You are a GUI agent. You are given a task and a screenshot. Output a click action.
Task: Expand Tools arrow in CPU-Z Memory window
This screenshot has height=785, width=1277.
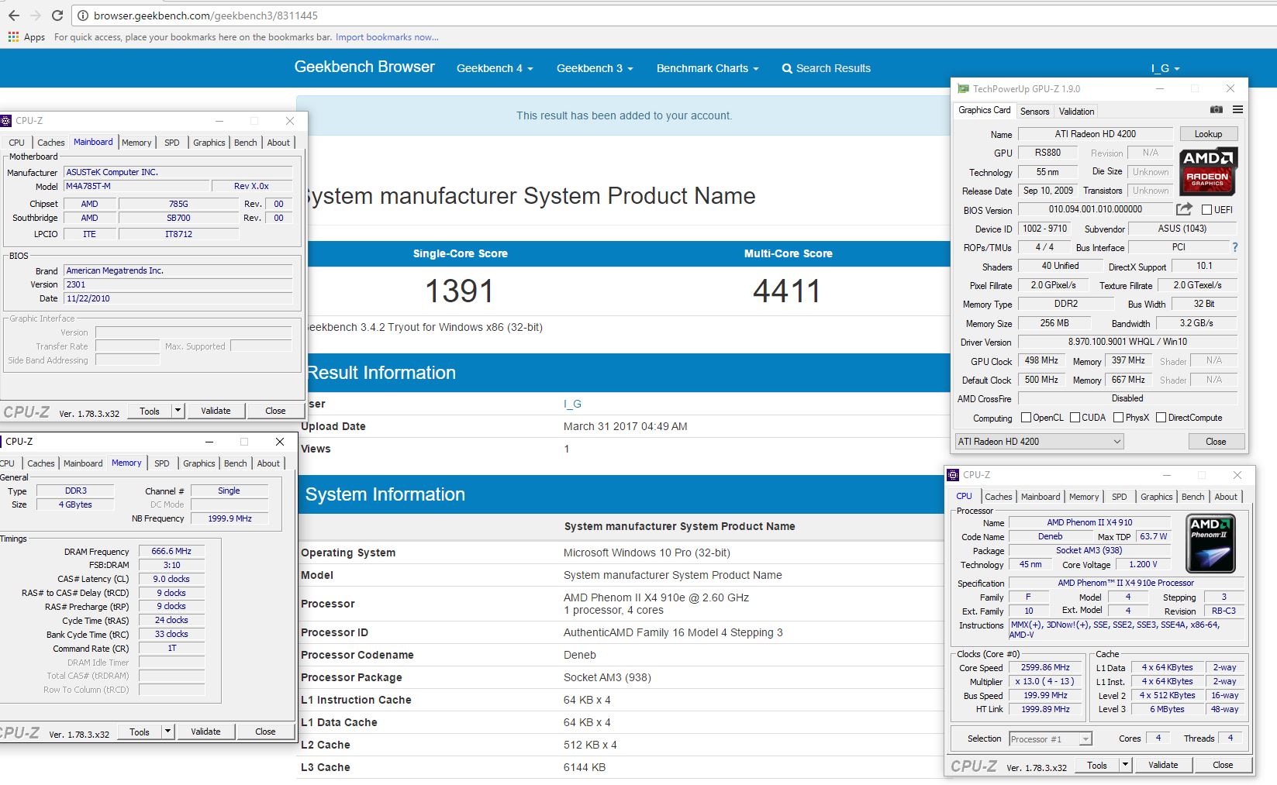pyautogui.click(x=167, y=732)
